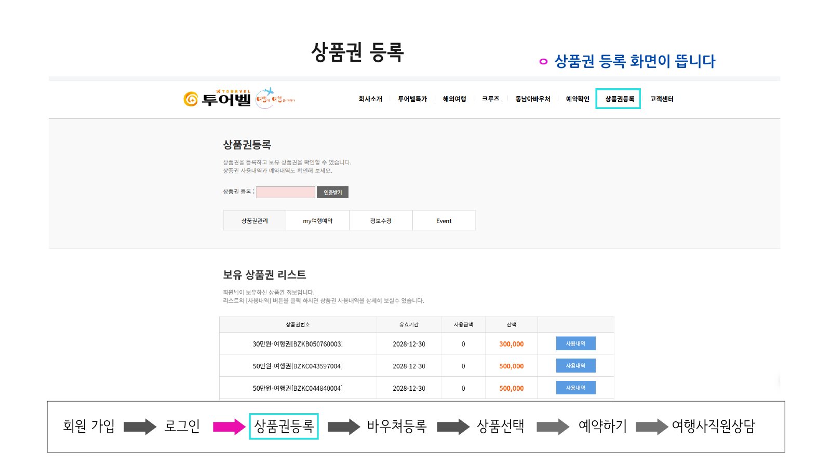Click the 인증받기 button
831x467 pixels.
click(333, 192)
